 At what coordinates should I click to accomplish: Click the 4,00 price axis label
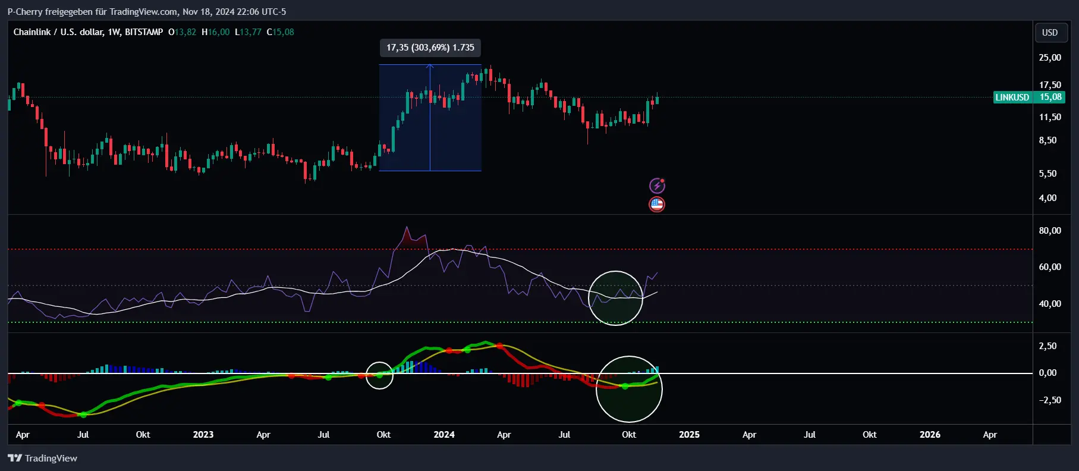click(x=1047, y=198)
